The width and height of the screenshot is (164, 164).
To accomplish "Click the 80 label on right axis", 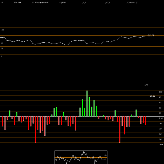I will click(x=160, y=97).
